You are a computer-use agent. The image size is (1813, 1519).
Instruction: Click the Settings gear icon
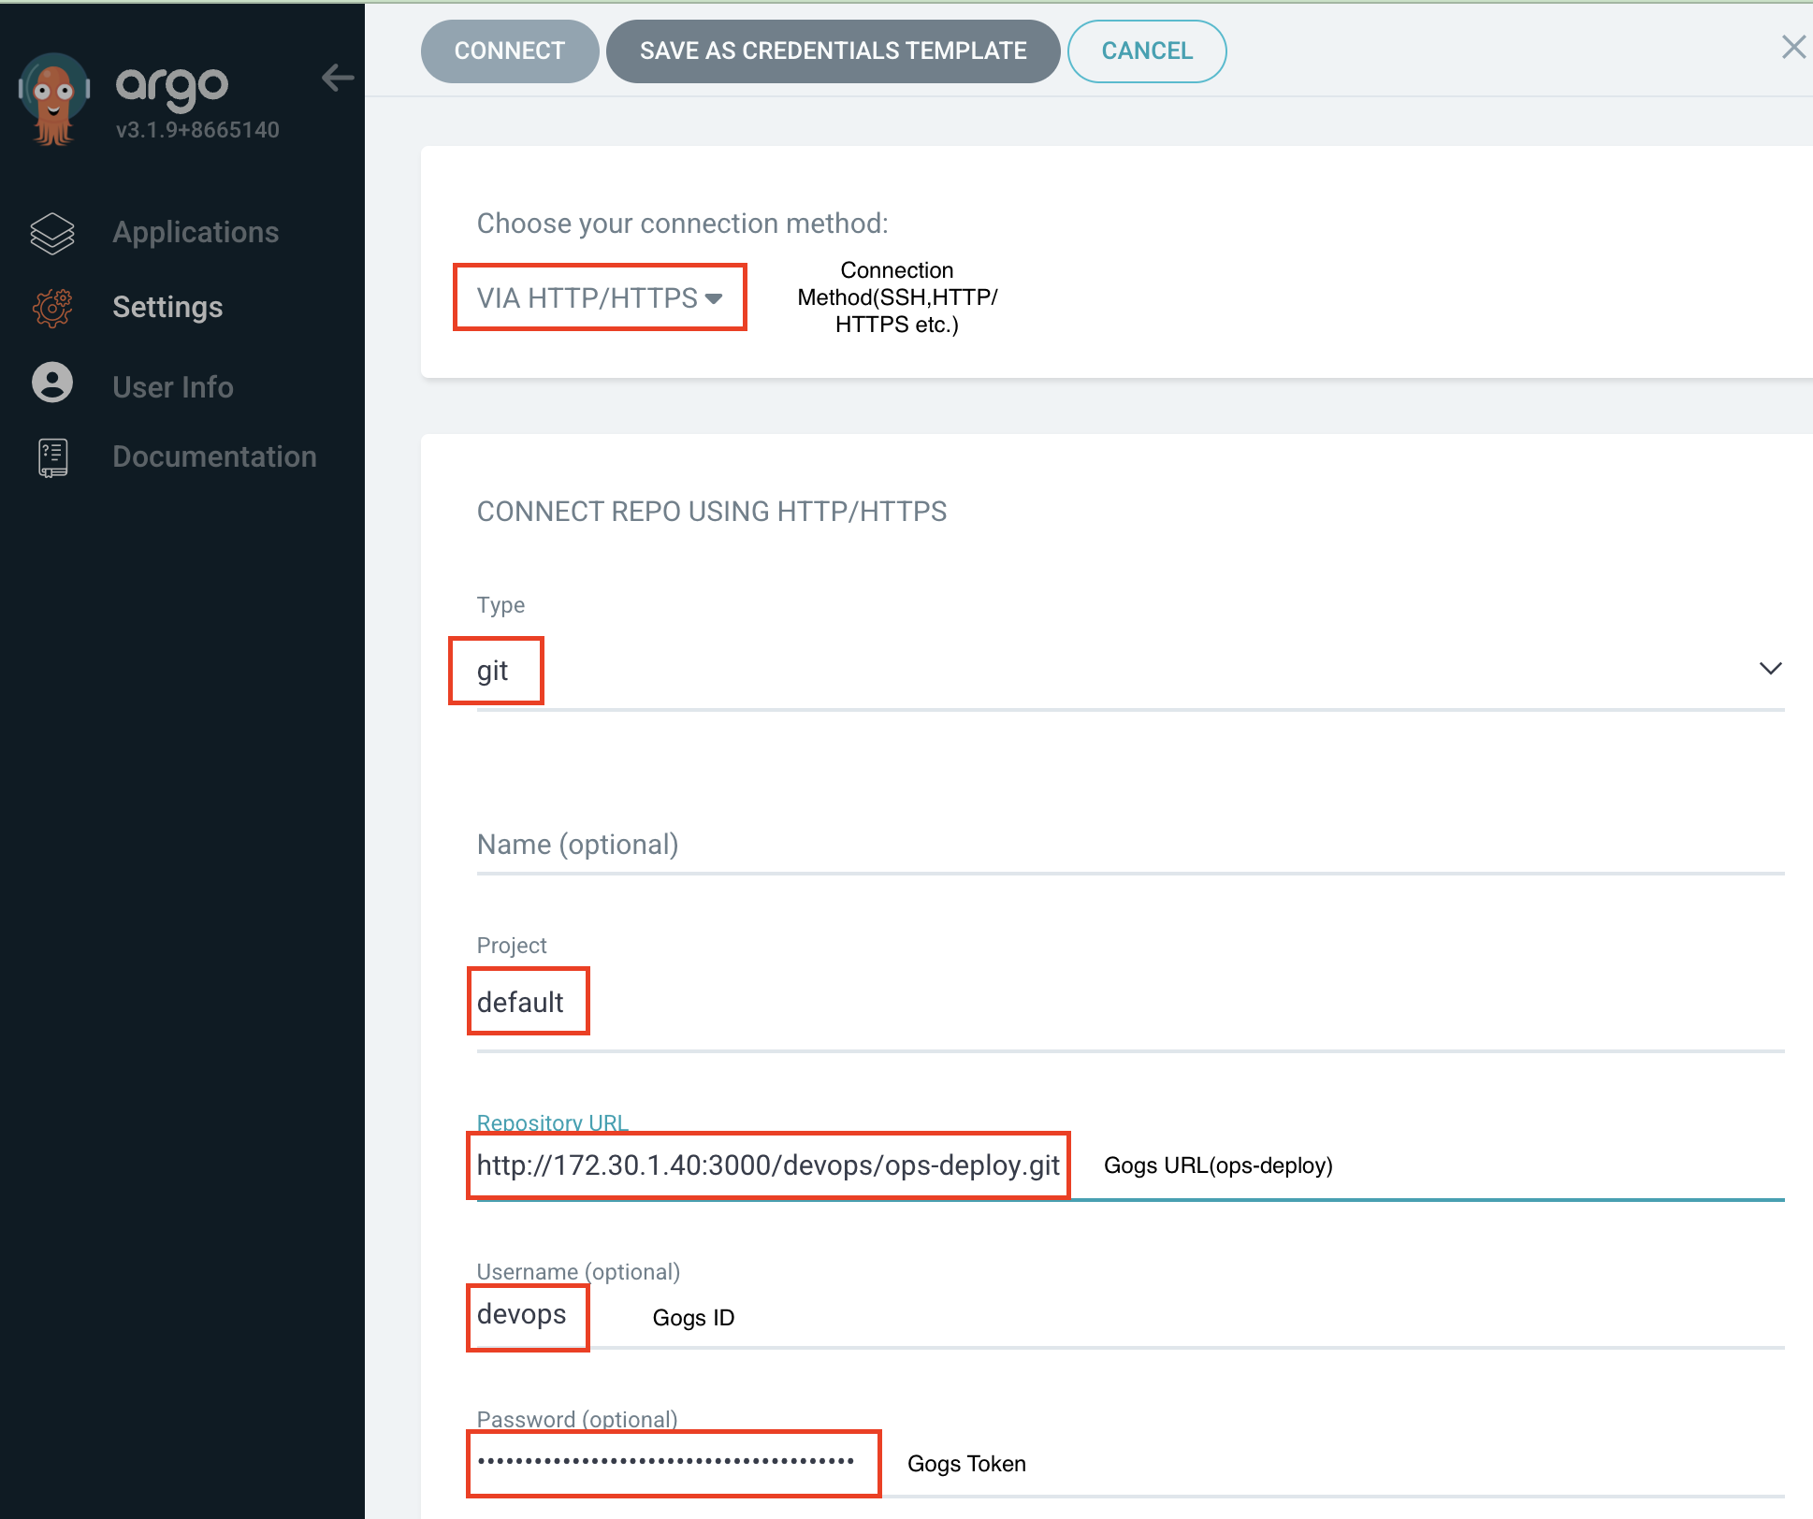click(x=52, y=308)
